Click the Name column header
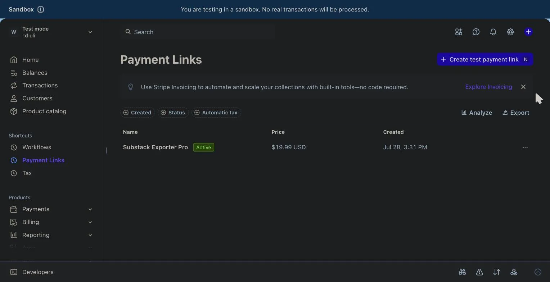 point(130,132)
